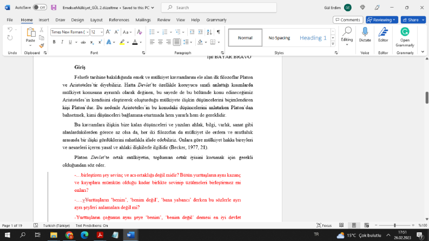Toggle Superscript formatting

pos(100,42)
